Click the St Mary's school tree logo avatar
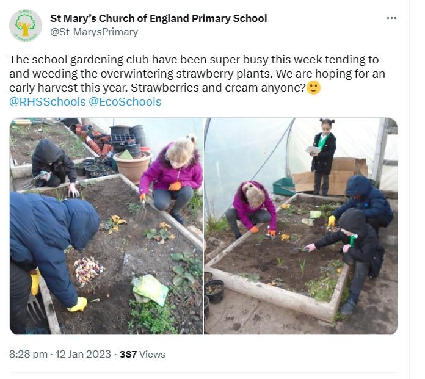Viewport: 425px width, 379px height. [x=25, y=26]
